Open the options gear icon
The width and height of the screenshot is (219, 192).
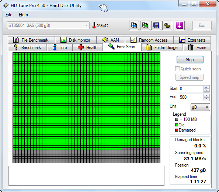pyautogui.click(x=167, y=25)
